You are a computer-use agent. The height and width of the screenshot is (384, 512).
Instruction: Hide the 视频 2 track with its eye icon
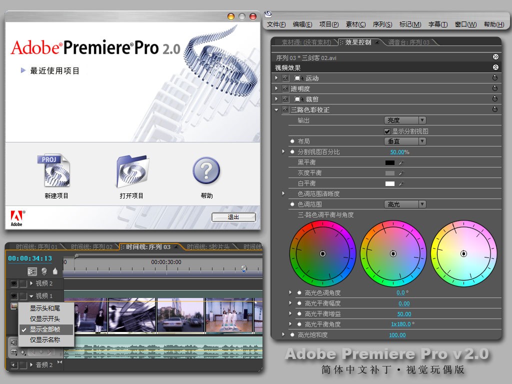pyautogui.click(x=13, y=283)
